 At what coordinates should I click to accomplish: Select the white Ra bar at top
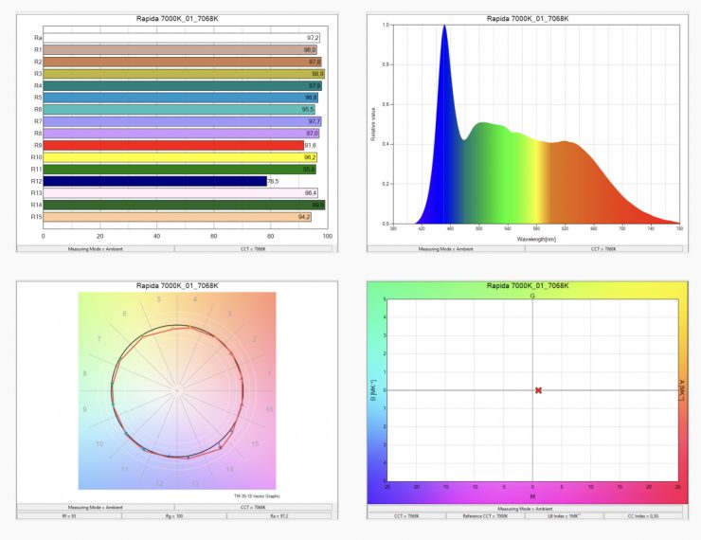[181, 37]
